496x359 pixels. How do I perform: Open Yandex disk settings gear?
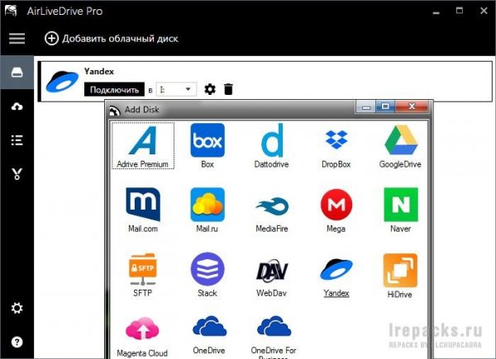click(210, 89)
